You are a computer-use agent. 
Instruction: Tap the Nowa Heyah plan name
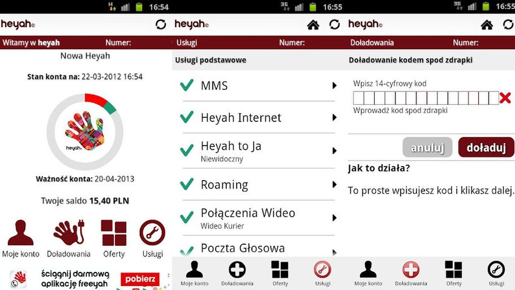pos(85,56)
